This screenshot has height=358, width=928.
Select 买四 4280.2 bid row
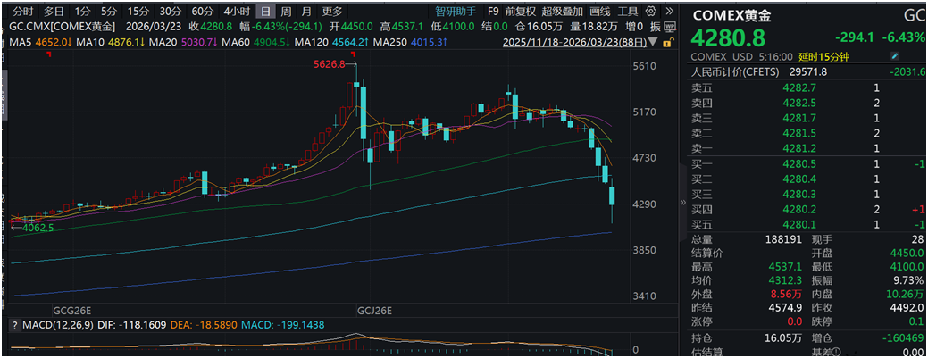808,209
